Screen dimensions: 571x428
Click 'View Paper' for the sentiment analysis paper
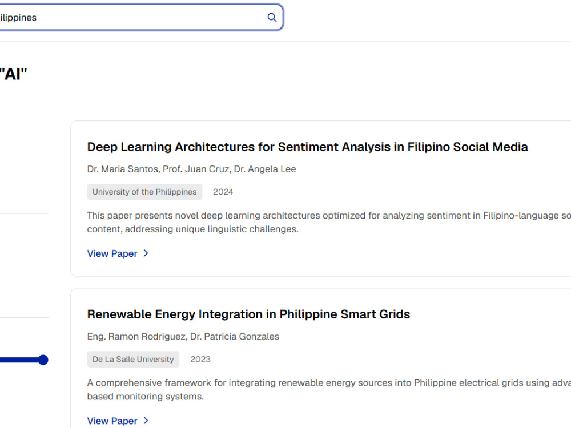coord(112,253)
